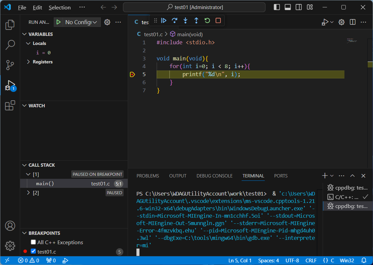The image size is (373, 265).
Task: Open the Source Control view
Action: pyautogui.click(x=10, y=65)
